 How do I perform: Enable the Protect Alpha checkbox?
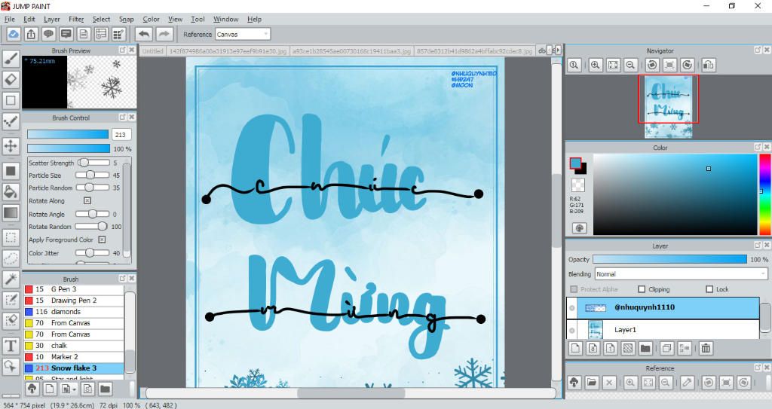point(574,289)
